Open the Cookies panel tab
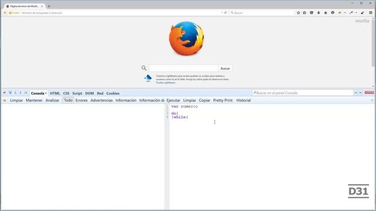 (x=113, y=93)
